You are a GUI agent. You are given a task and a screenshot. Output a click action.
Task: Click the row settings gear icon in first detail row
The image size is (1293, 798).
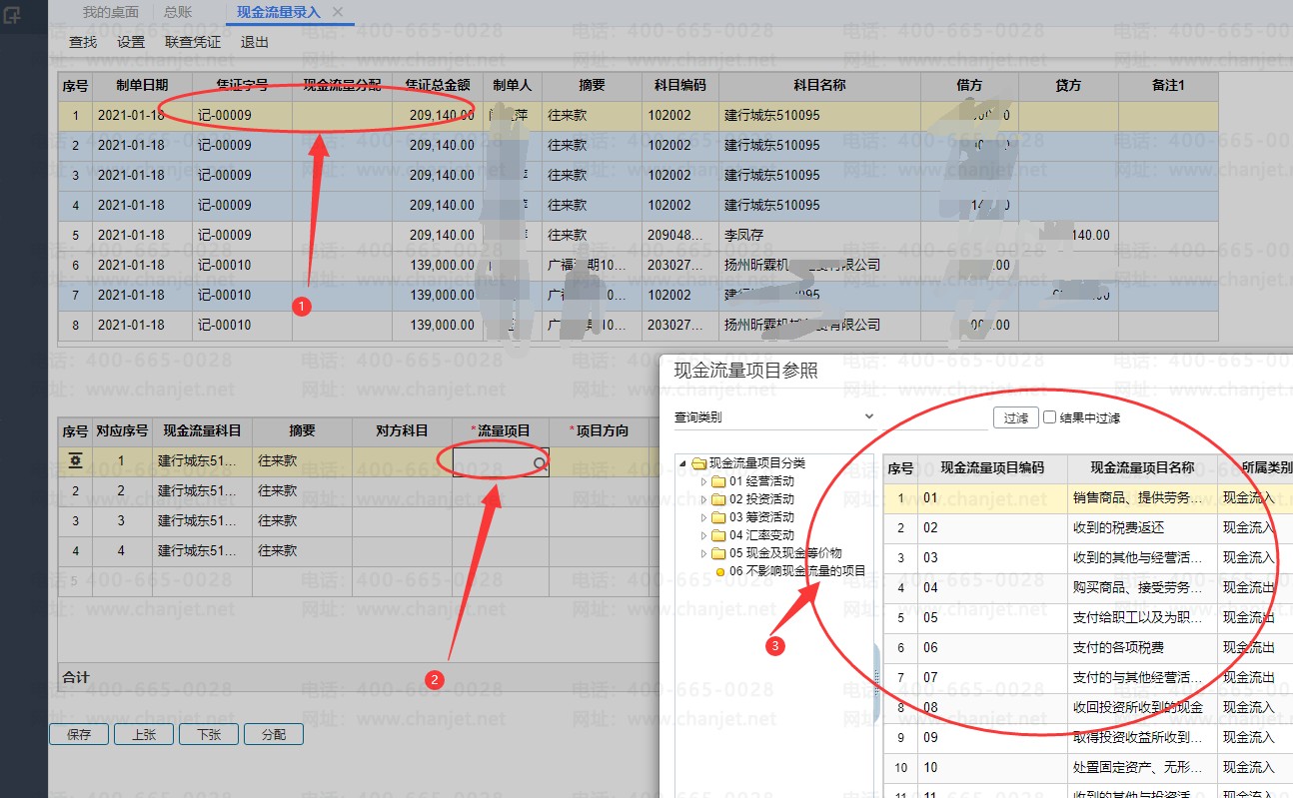pyautogui.click(x=75, y=461)
